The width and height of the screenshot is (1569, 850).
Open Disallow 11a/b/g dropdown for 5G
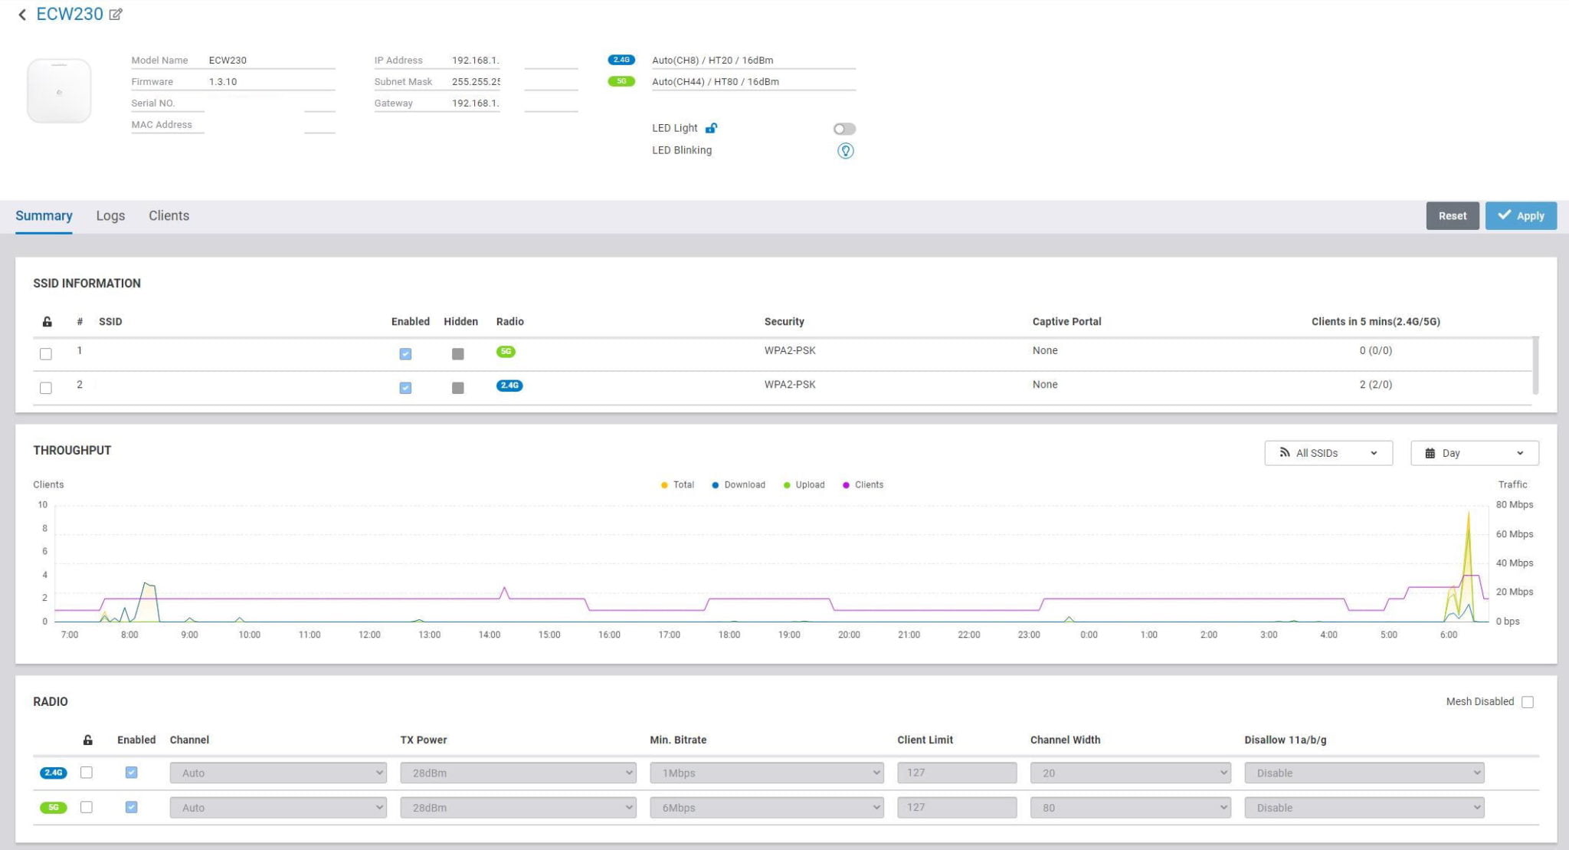[x=1364, y=807]
